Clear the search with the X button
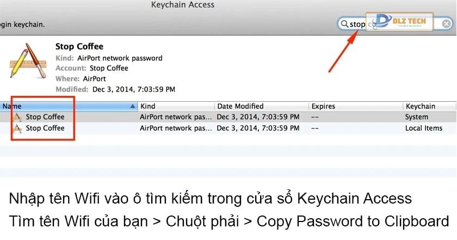This screenshot has width=457, height=240. click(446, 24)
